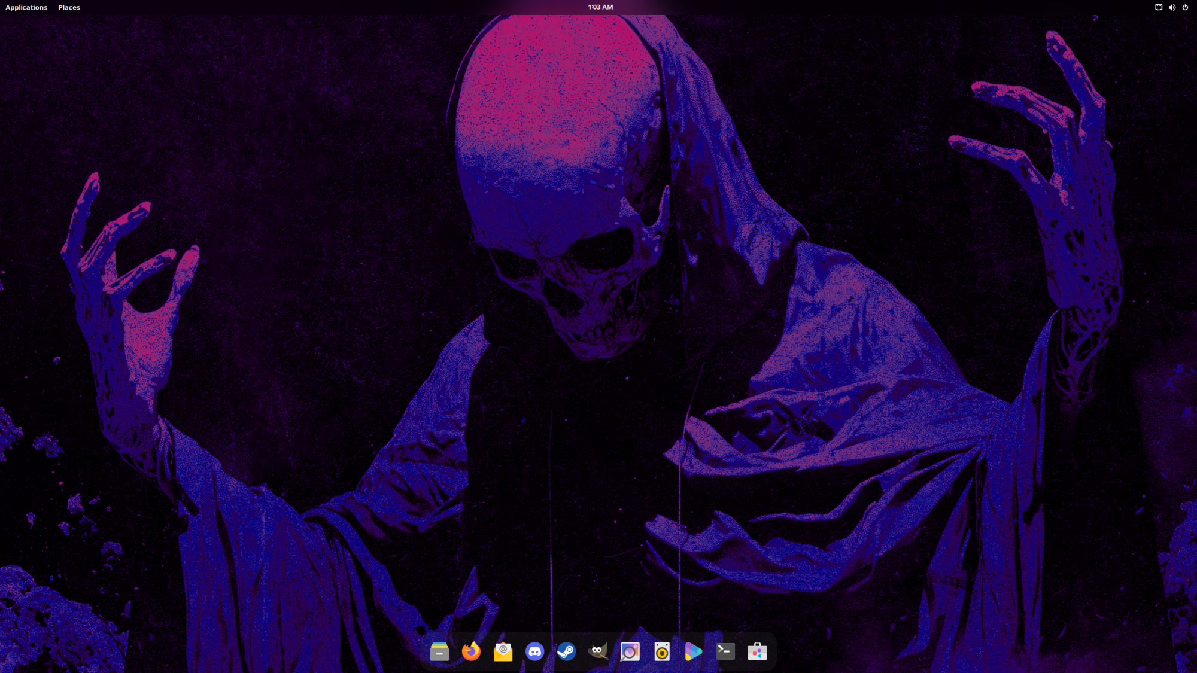Launch the GIMP image editor
The height and width of the screenshot is (673, 1197).
(x=598, y=651)
